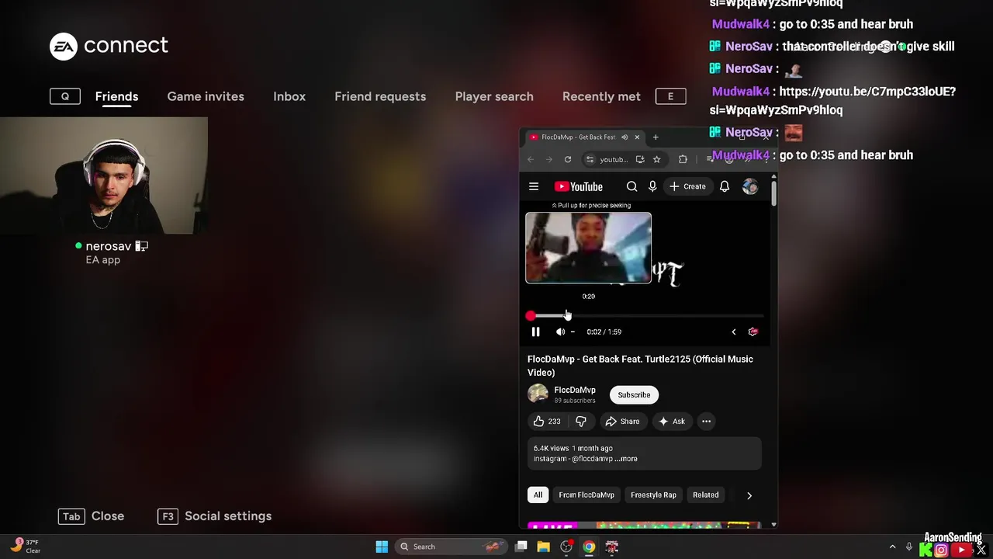
Task: Mute tab via speaker icon on tab
Action: pyautogui.click(x=625, y=137)
